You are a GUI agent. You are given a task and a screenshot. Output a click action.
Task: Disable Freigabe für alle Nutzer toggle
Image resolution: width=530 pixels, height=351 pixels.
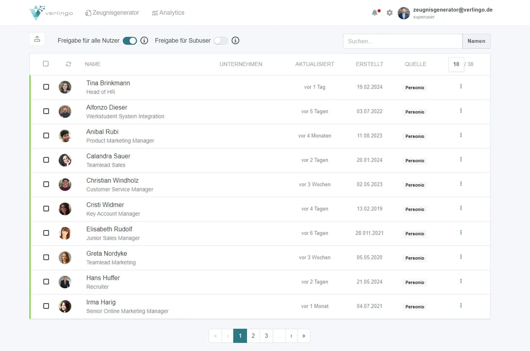(130, 41)
